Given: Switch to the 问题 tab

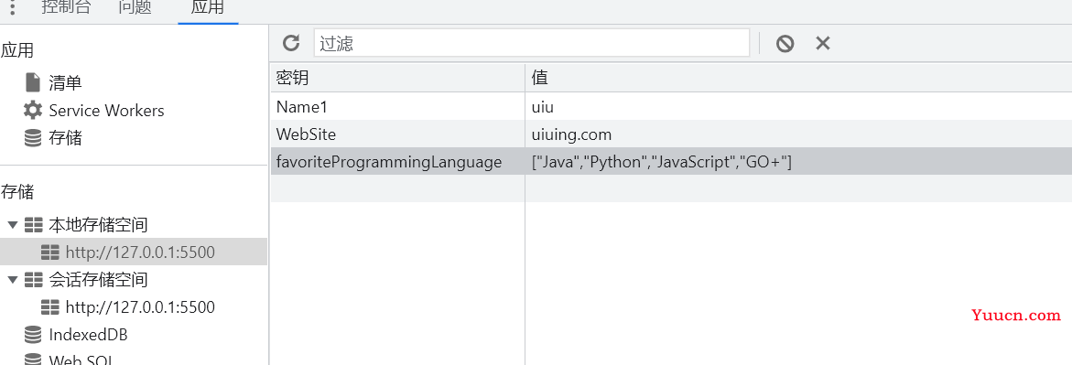Looking at the screenshot, I should point(135,7).
